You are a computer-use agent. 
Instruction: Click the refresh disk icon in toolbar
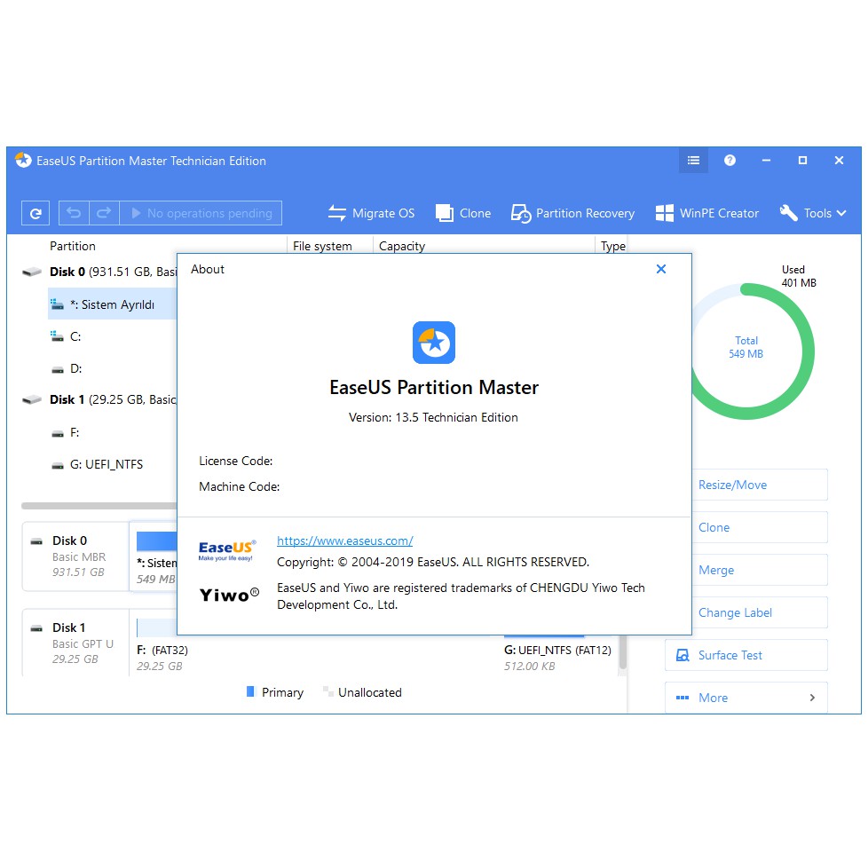pos(36,213)
